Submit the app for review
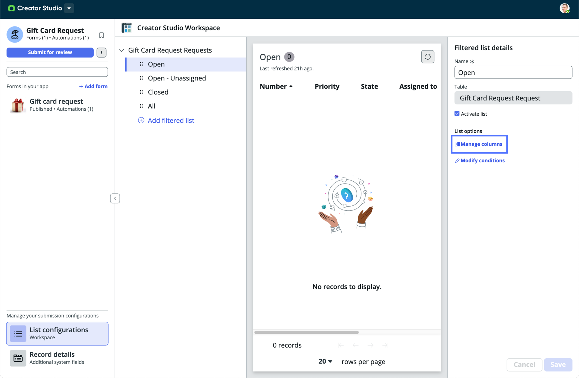 50,52
